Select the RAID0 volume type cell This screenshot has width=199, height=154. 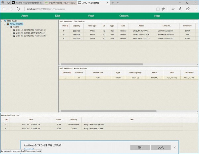click(118, 78)
